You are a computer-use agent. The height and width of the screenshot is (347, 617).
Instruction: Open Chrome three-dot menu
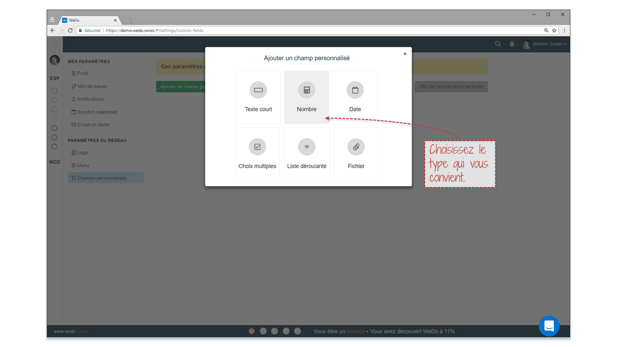[564, 30]
